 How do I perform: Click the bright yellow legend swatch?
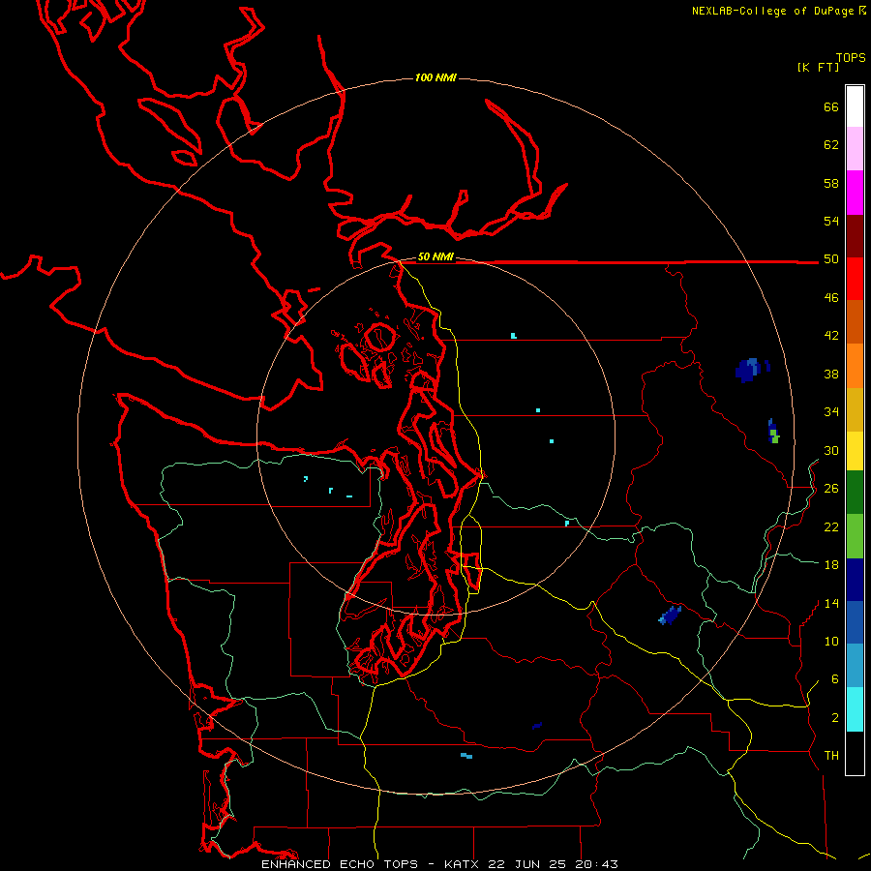tap(855, 450)
